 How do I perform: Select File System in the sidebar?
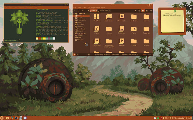point(81,33)
